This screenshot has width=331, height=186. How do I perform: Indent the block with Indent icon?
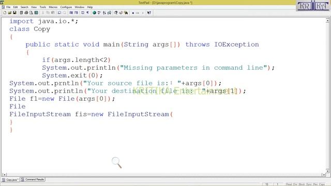(71, 13)
